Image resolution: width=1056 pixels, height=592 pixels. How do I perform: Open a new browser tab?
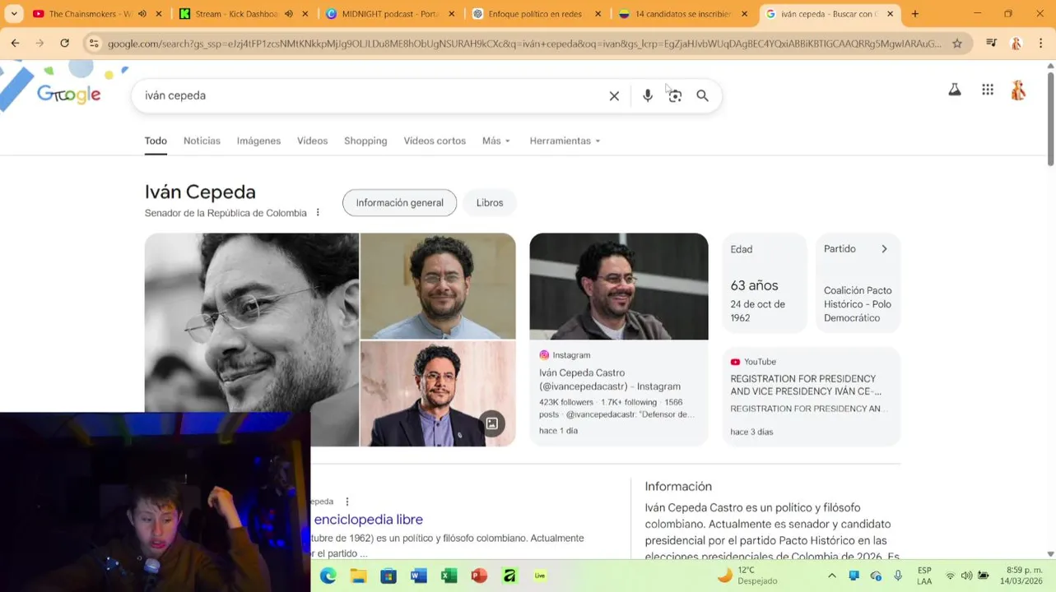[x=915, y=14]
